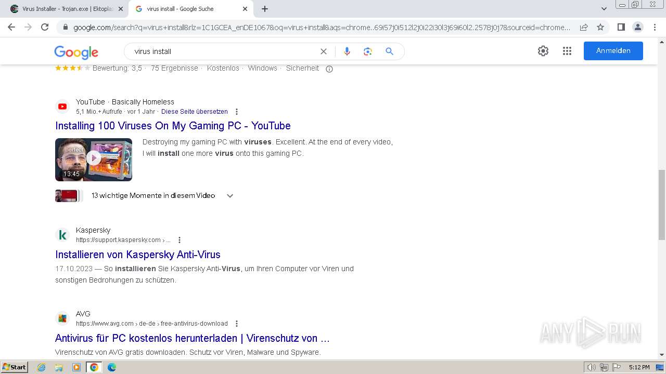Click the Chrome address bar URL
This screenshot has width=666, height=374.
[322, 27]
